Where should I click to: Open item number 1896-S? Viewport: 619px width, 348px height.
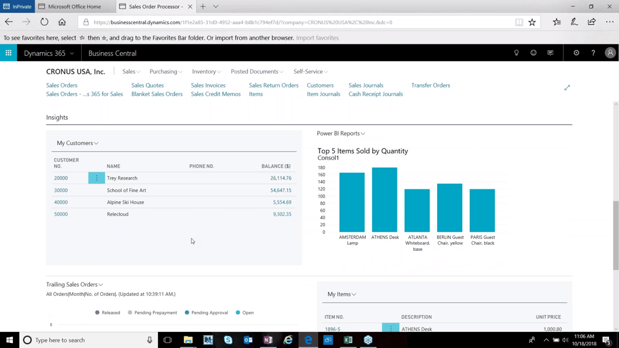(x=332, y=329)
